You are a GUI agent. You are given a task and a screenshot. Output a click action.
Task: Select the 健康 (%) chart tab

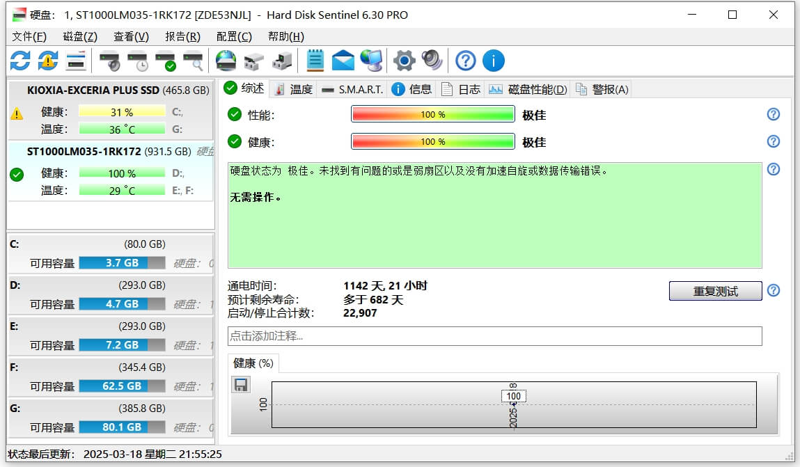[253, 363]
